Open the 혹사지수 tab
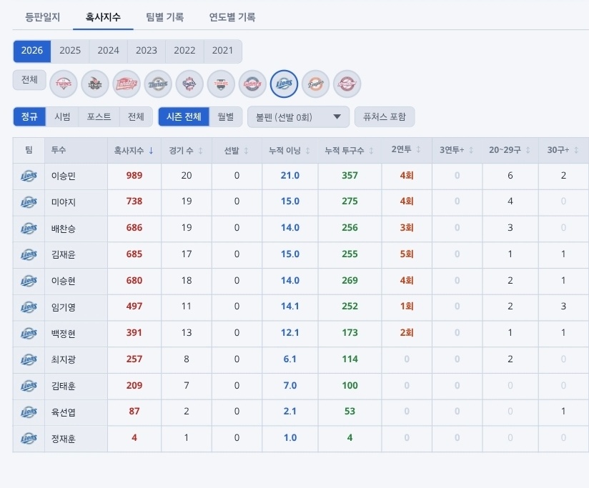Screen dimensions: 589x488 pyautogui.click(x=103, y=17)
